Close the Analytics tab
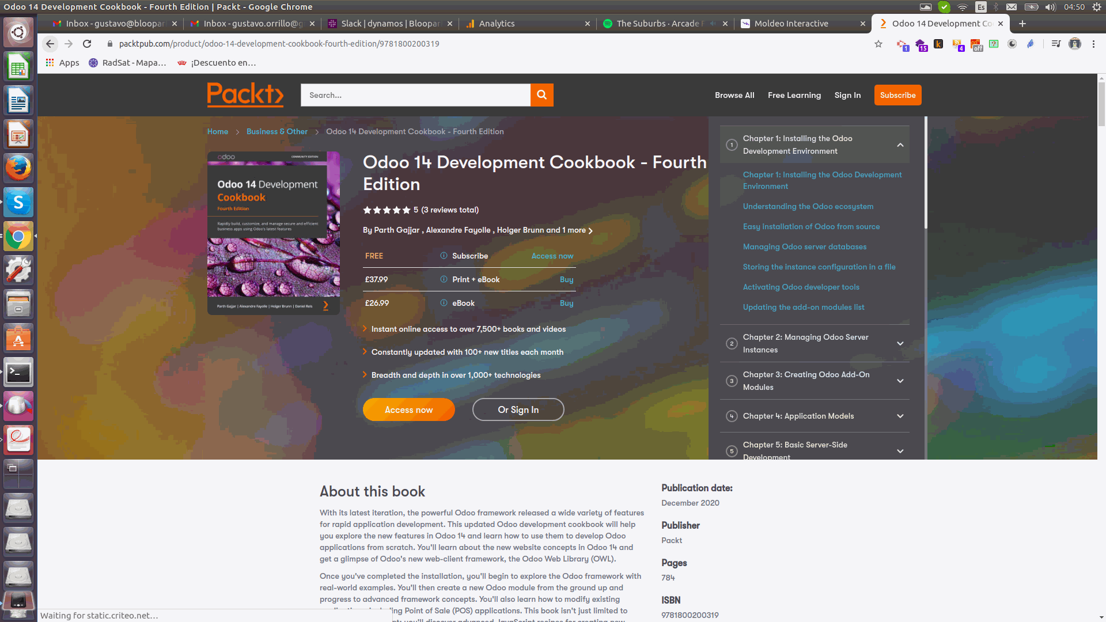1106x622 pixels. click(587, 24)
